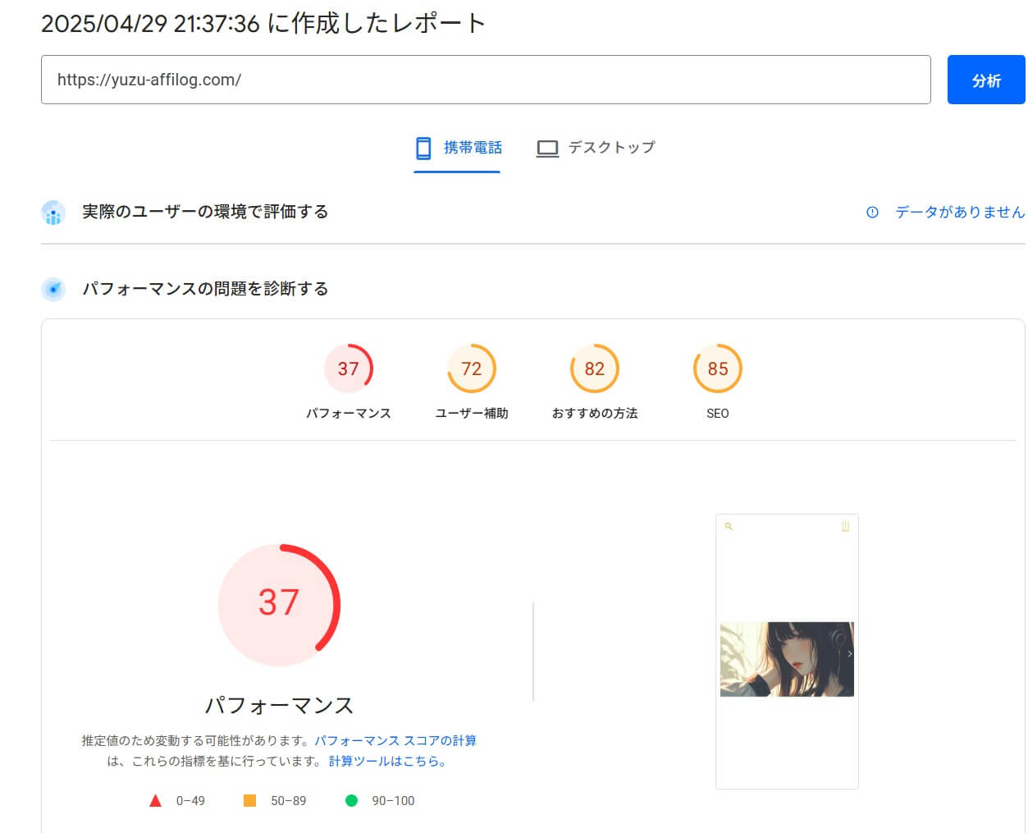This screenshot has height=833, width=1028.
Task: Click the slider arrow on thumbnail image
Action: click(849, 654)
